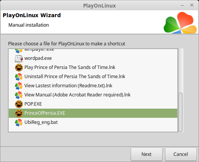
Task: Select wordpad.exe from the file list
Action: click(38, 58)
